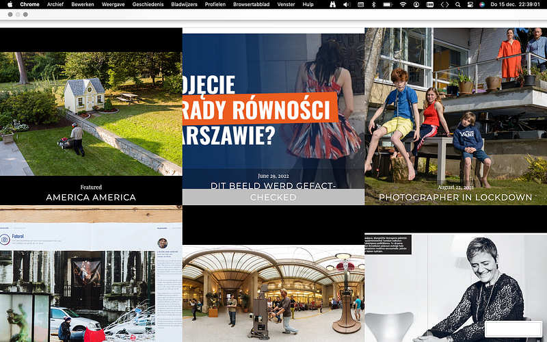Click the binoculars icon in menu bar
The image size is (547, 342).
pos(332,4)
